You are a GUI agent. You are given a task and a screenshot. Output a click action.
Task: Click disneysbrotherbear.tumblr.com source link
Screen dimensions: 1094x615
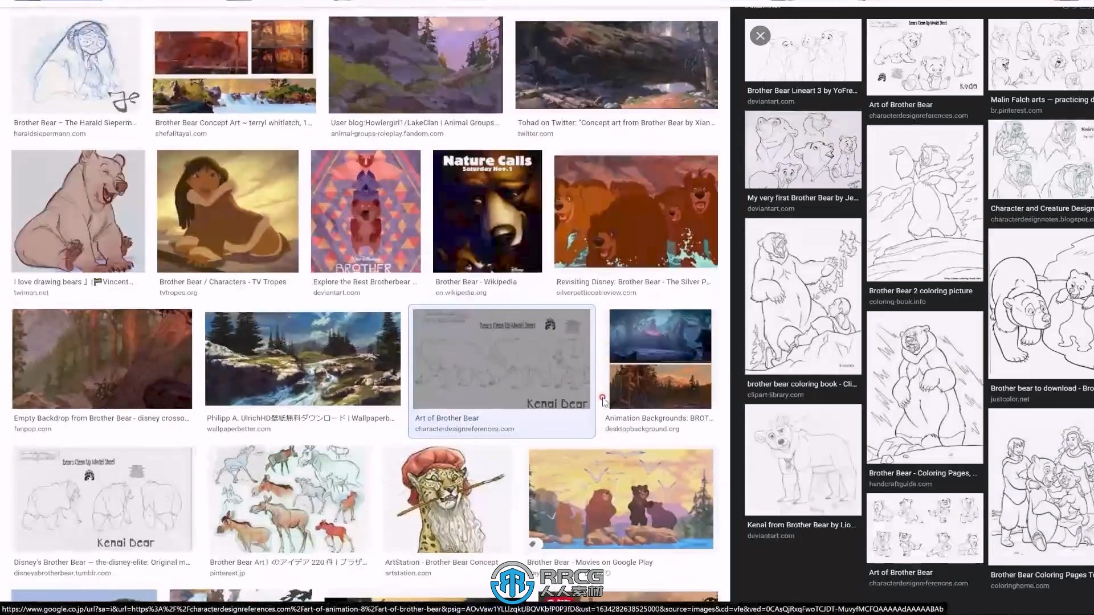point(62,573)
